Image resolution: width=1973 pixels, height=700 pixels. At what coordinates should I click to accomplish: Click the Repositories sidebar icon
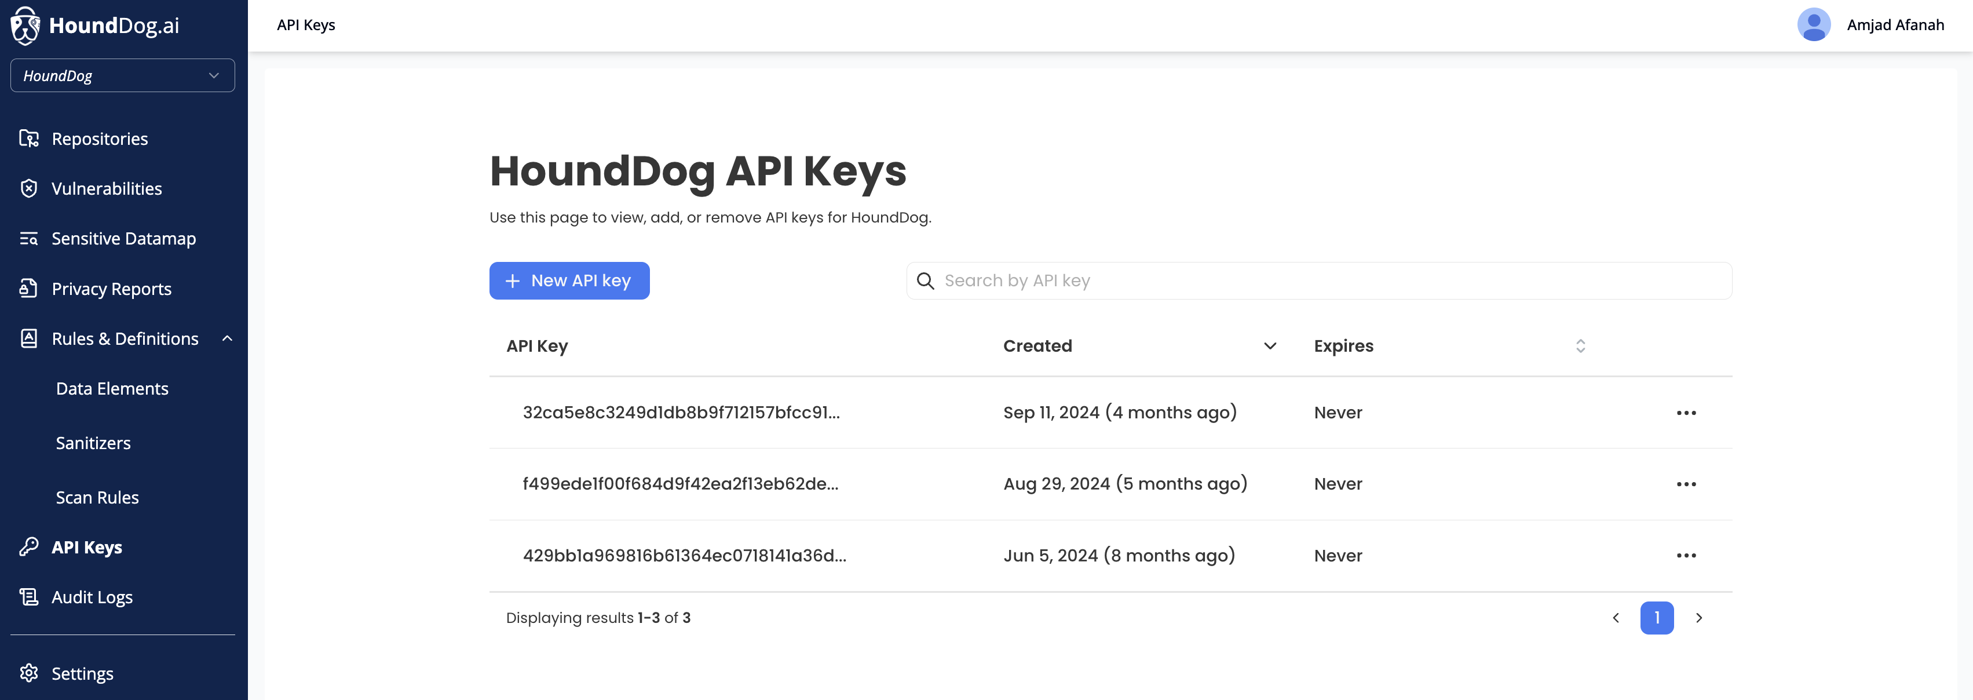pos(29,138)
